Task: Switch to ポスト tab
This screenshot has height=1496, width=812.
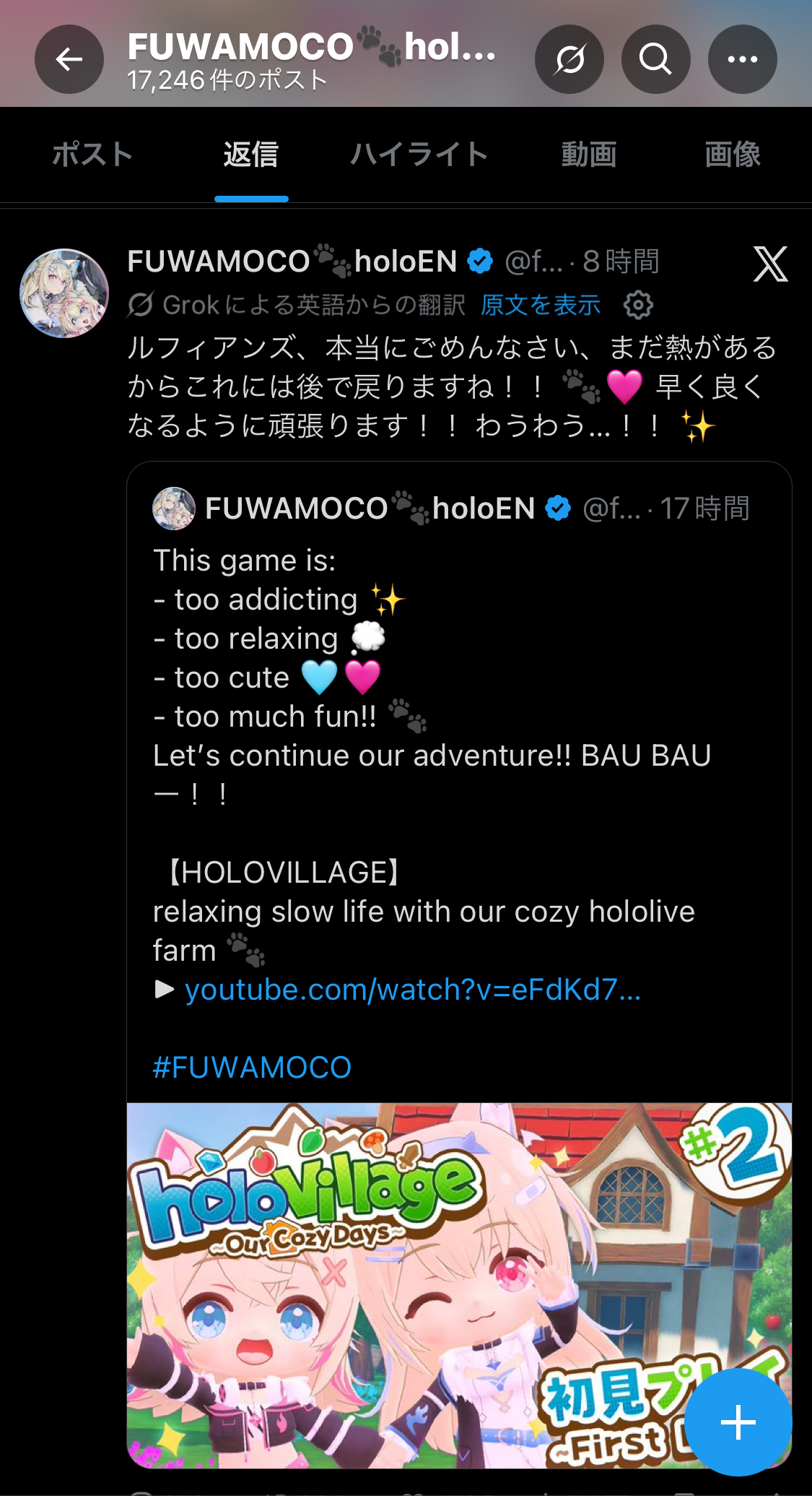Action: pos(92,154)
